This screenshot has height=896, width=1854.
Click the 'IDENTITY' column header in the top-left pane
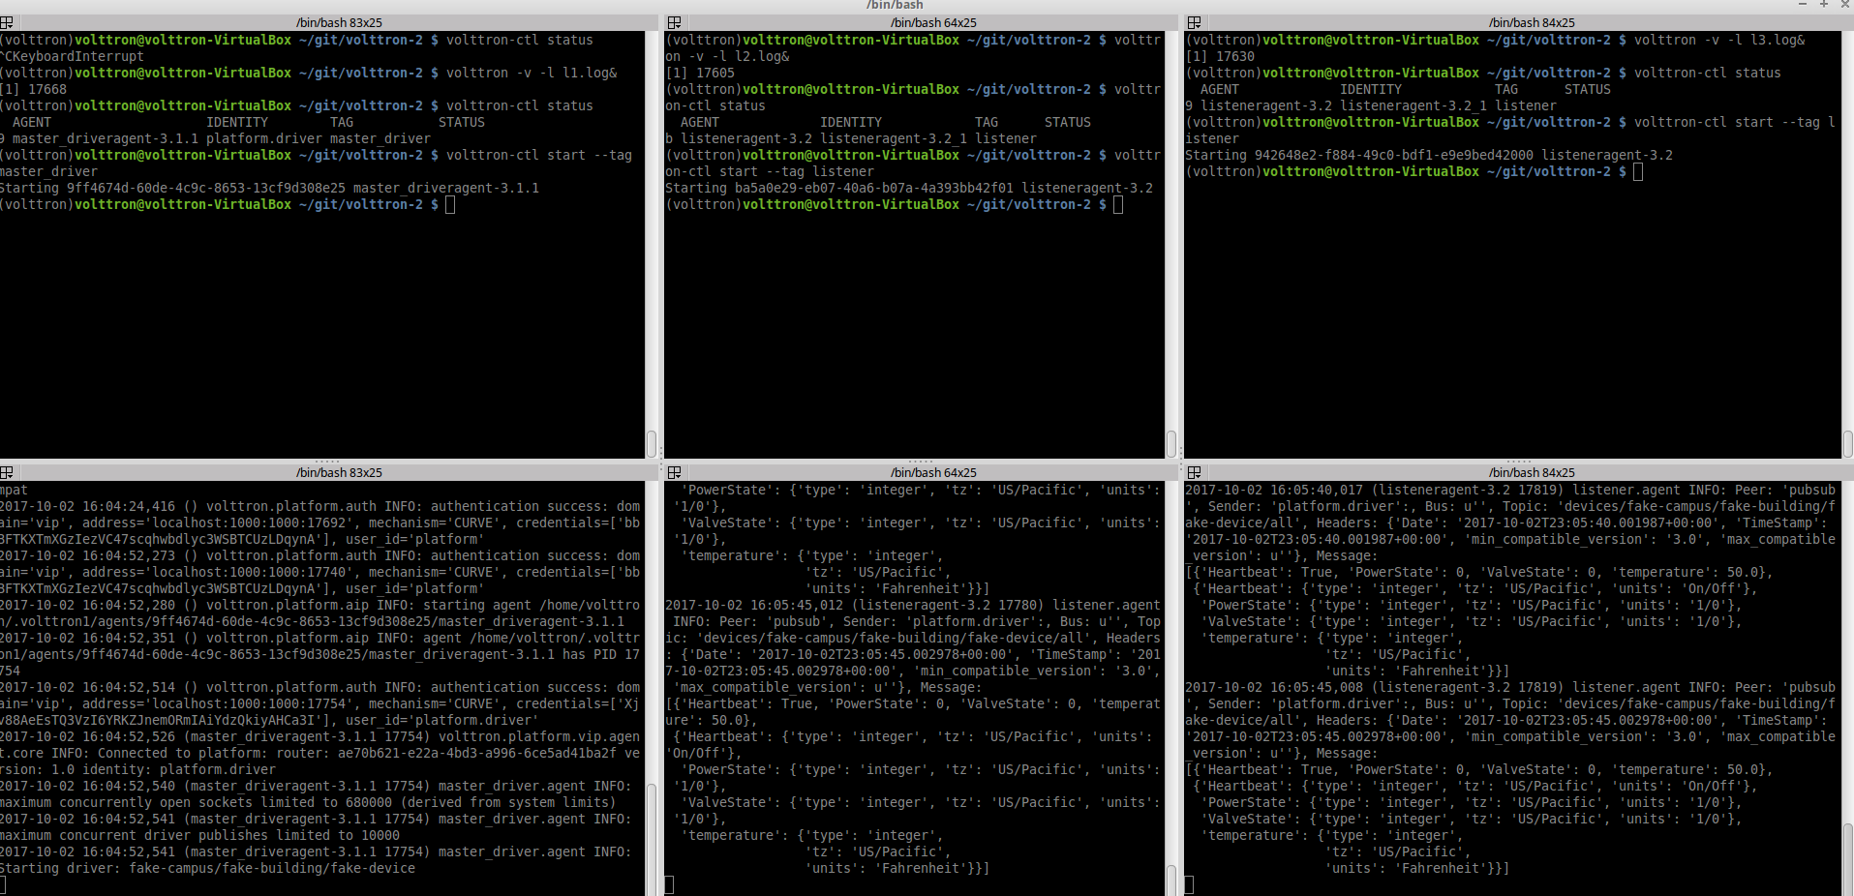237,122
